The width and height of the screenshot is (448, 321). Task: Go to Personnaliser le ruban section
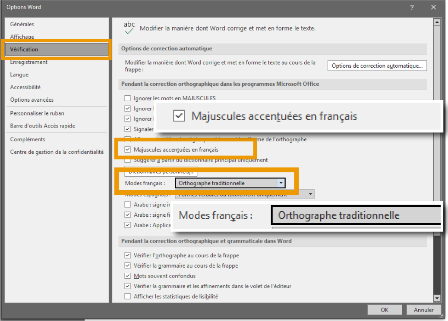37,113
